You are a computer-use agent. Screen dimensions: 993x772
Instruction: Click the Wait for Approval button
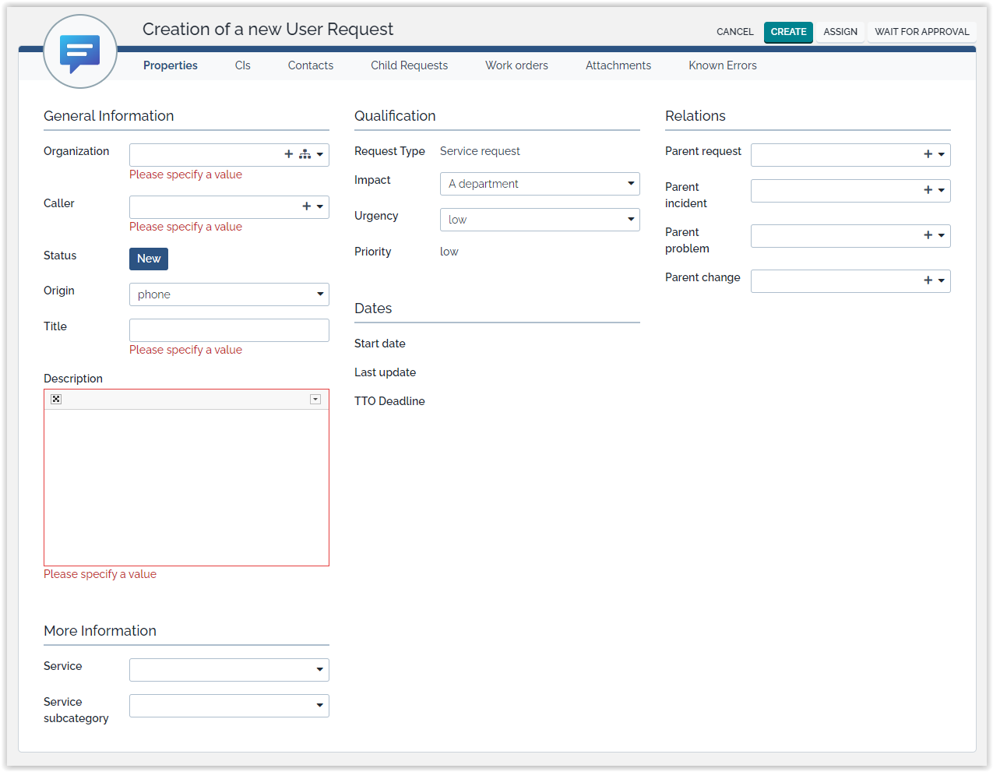click(921, 32)
